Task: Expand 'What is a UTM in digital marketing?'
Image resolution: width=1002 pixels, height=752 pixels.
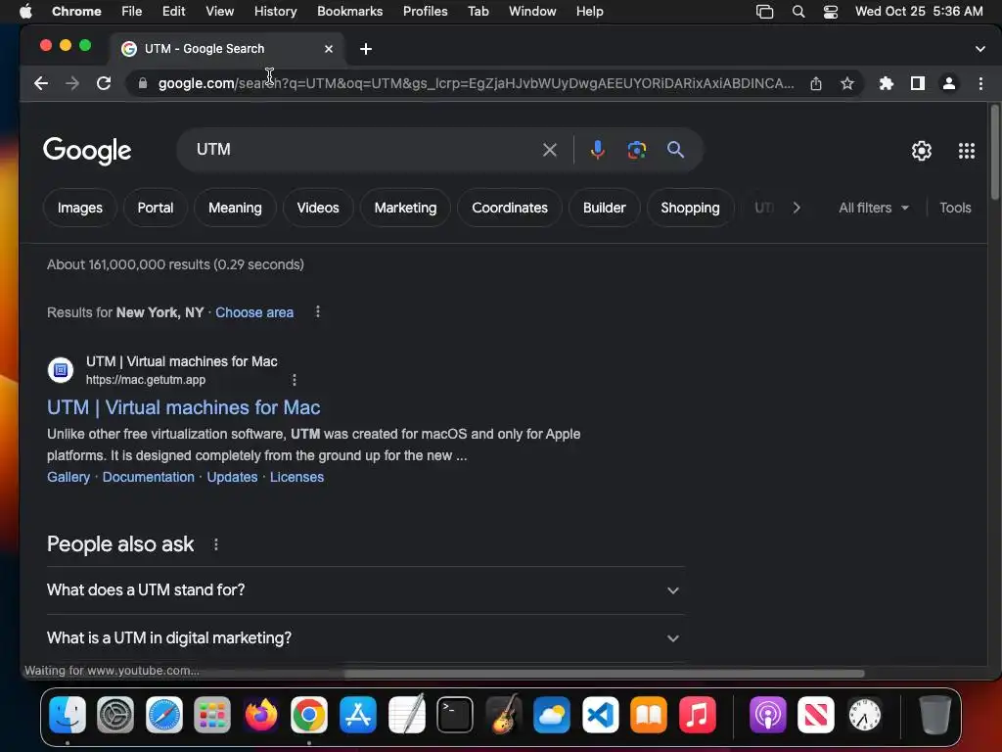Action: click(366, 638)
